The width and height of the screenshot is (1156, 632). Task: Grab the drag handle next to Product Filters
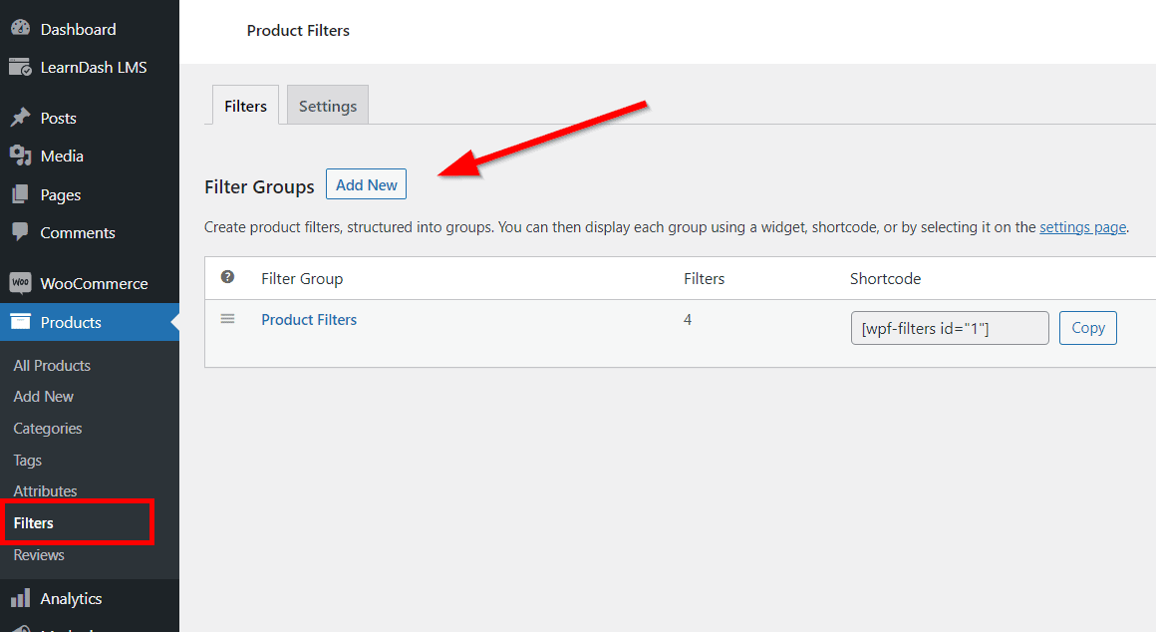pyautogui.click(x=228, y=319)
